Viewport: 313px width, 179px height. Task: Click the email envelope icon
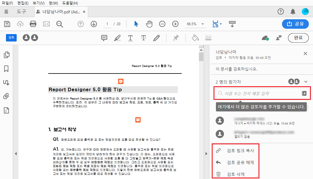[46, 24]
